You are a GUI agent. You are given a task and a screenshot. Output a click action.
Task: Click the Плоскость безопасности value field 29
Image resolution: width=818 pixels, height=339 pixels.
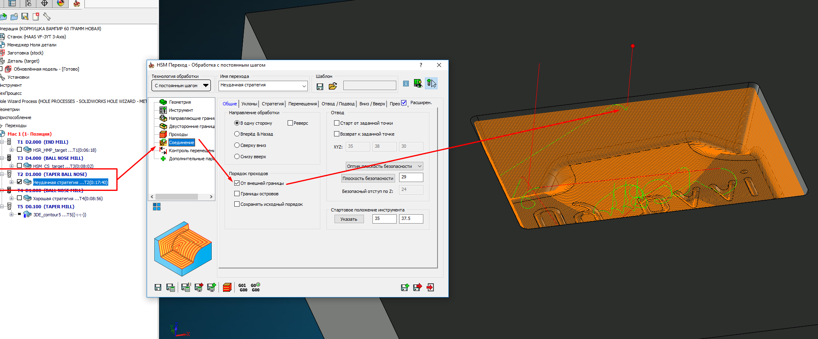(x=411, y=177)
